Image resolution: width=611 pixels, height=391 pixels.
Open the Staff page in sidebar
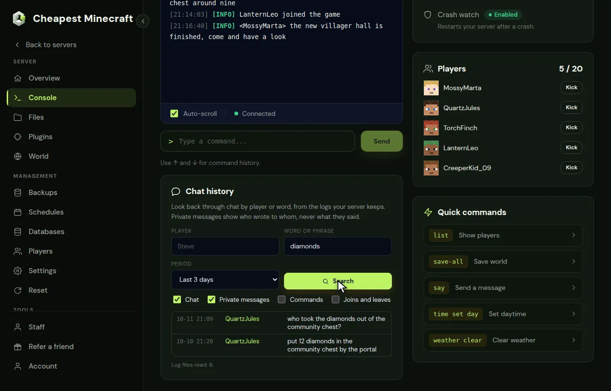pos(72,327)
